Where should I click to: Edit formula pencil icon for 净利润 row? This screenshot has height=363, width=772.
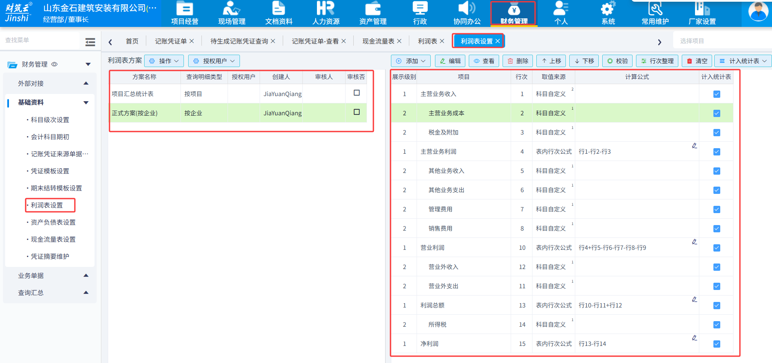pos(695,338)
